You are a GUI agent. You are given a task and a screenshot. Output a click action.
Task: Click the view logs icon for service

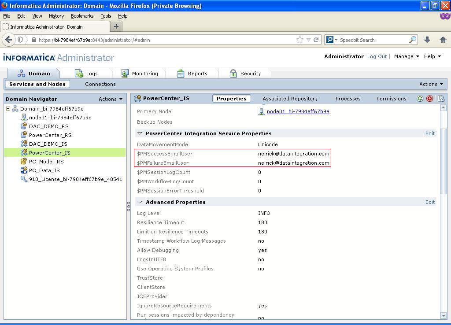coord(440,99)
